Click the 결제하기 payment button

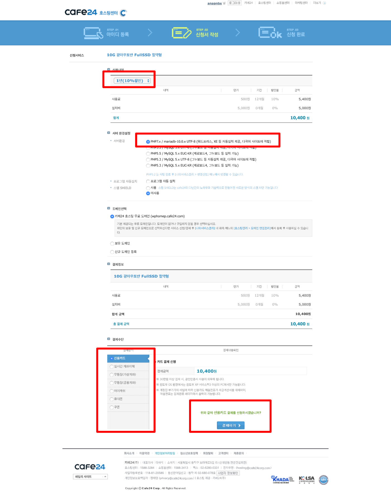[231, 425]
